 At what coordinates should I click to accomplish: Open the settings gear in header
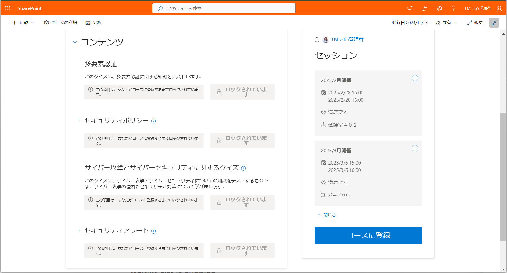pyautogui.click(x=439, y=8)
